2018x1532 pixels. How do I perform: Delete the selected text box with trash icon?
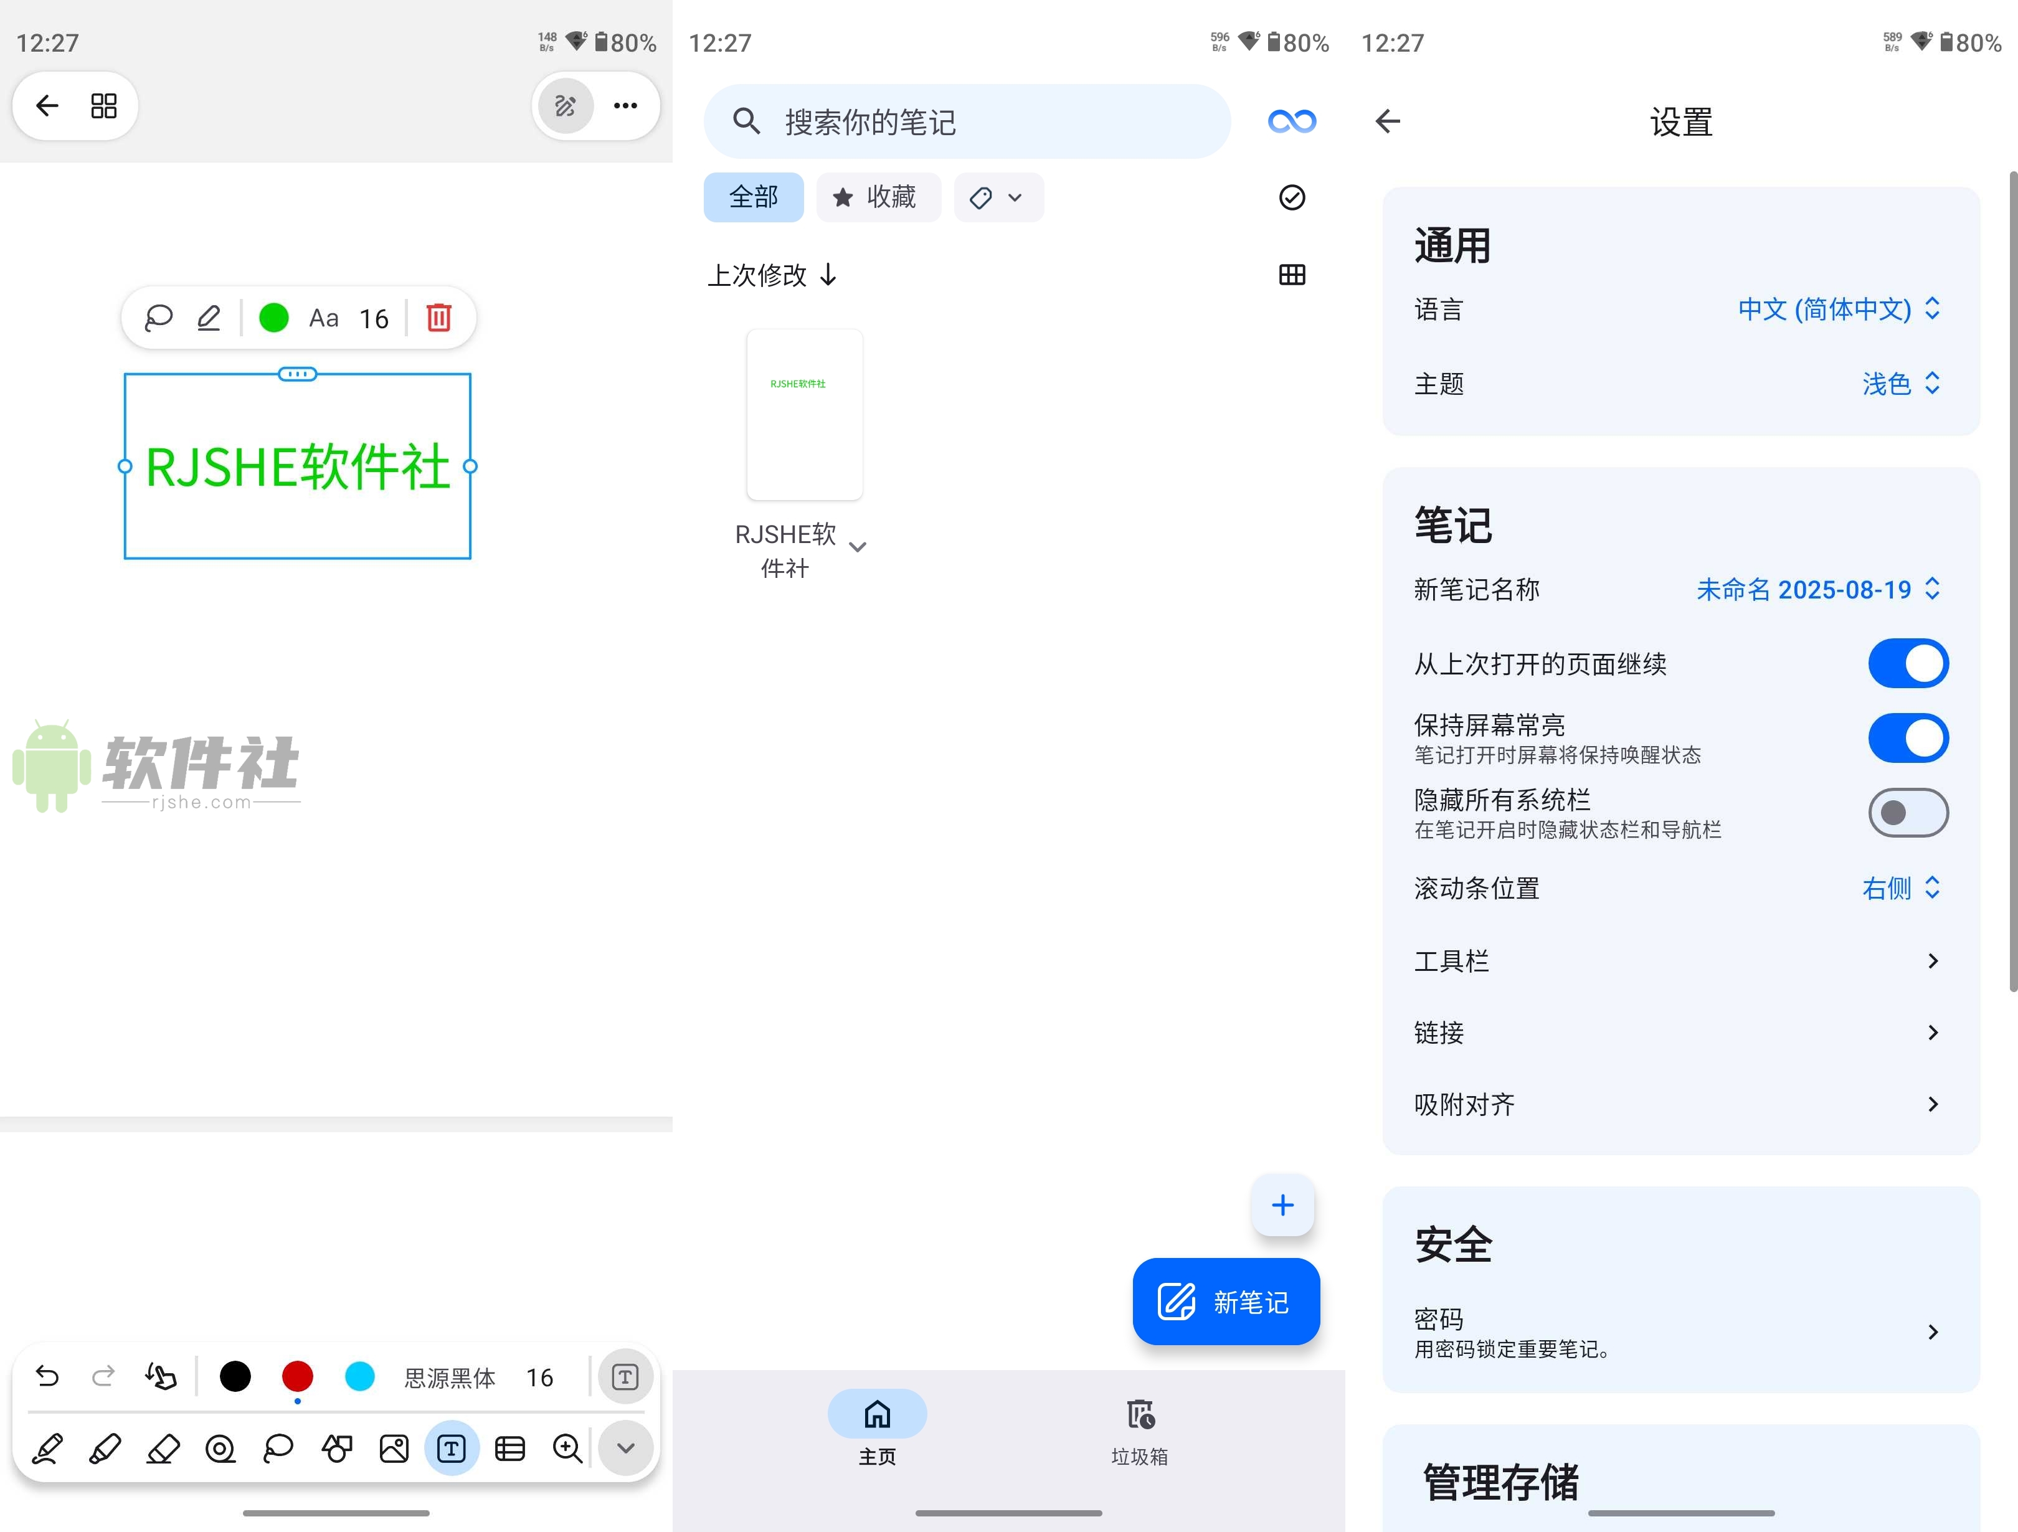click(x=438, y=318)
